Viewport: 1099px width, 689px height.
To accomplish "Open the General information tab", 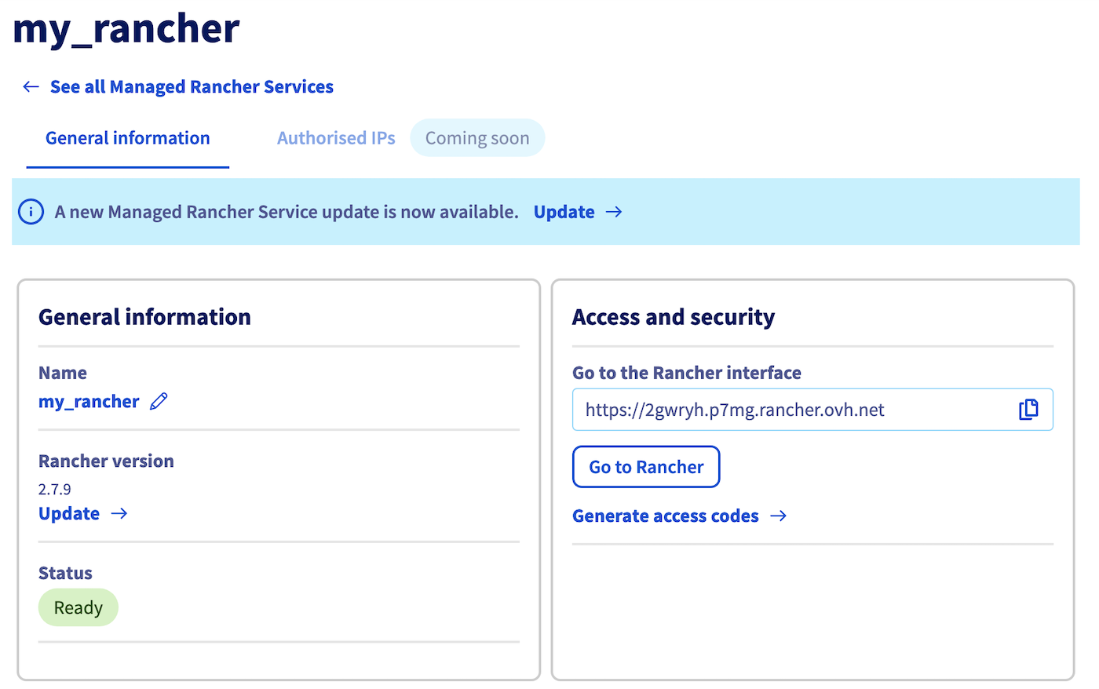I will (x=127, y=137).
